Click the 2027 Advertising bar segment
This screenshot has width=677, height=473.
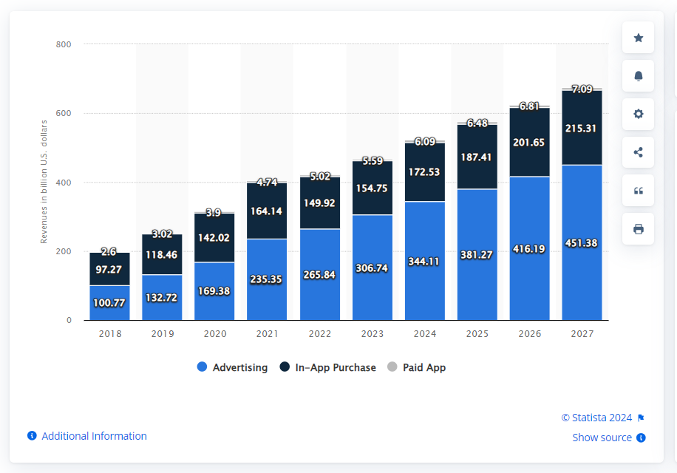(582, 244)
